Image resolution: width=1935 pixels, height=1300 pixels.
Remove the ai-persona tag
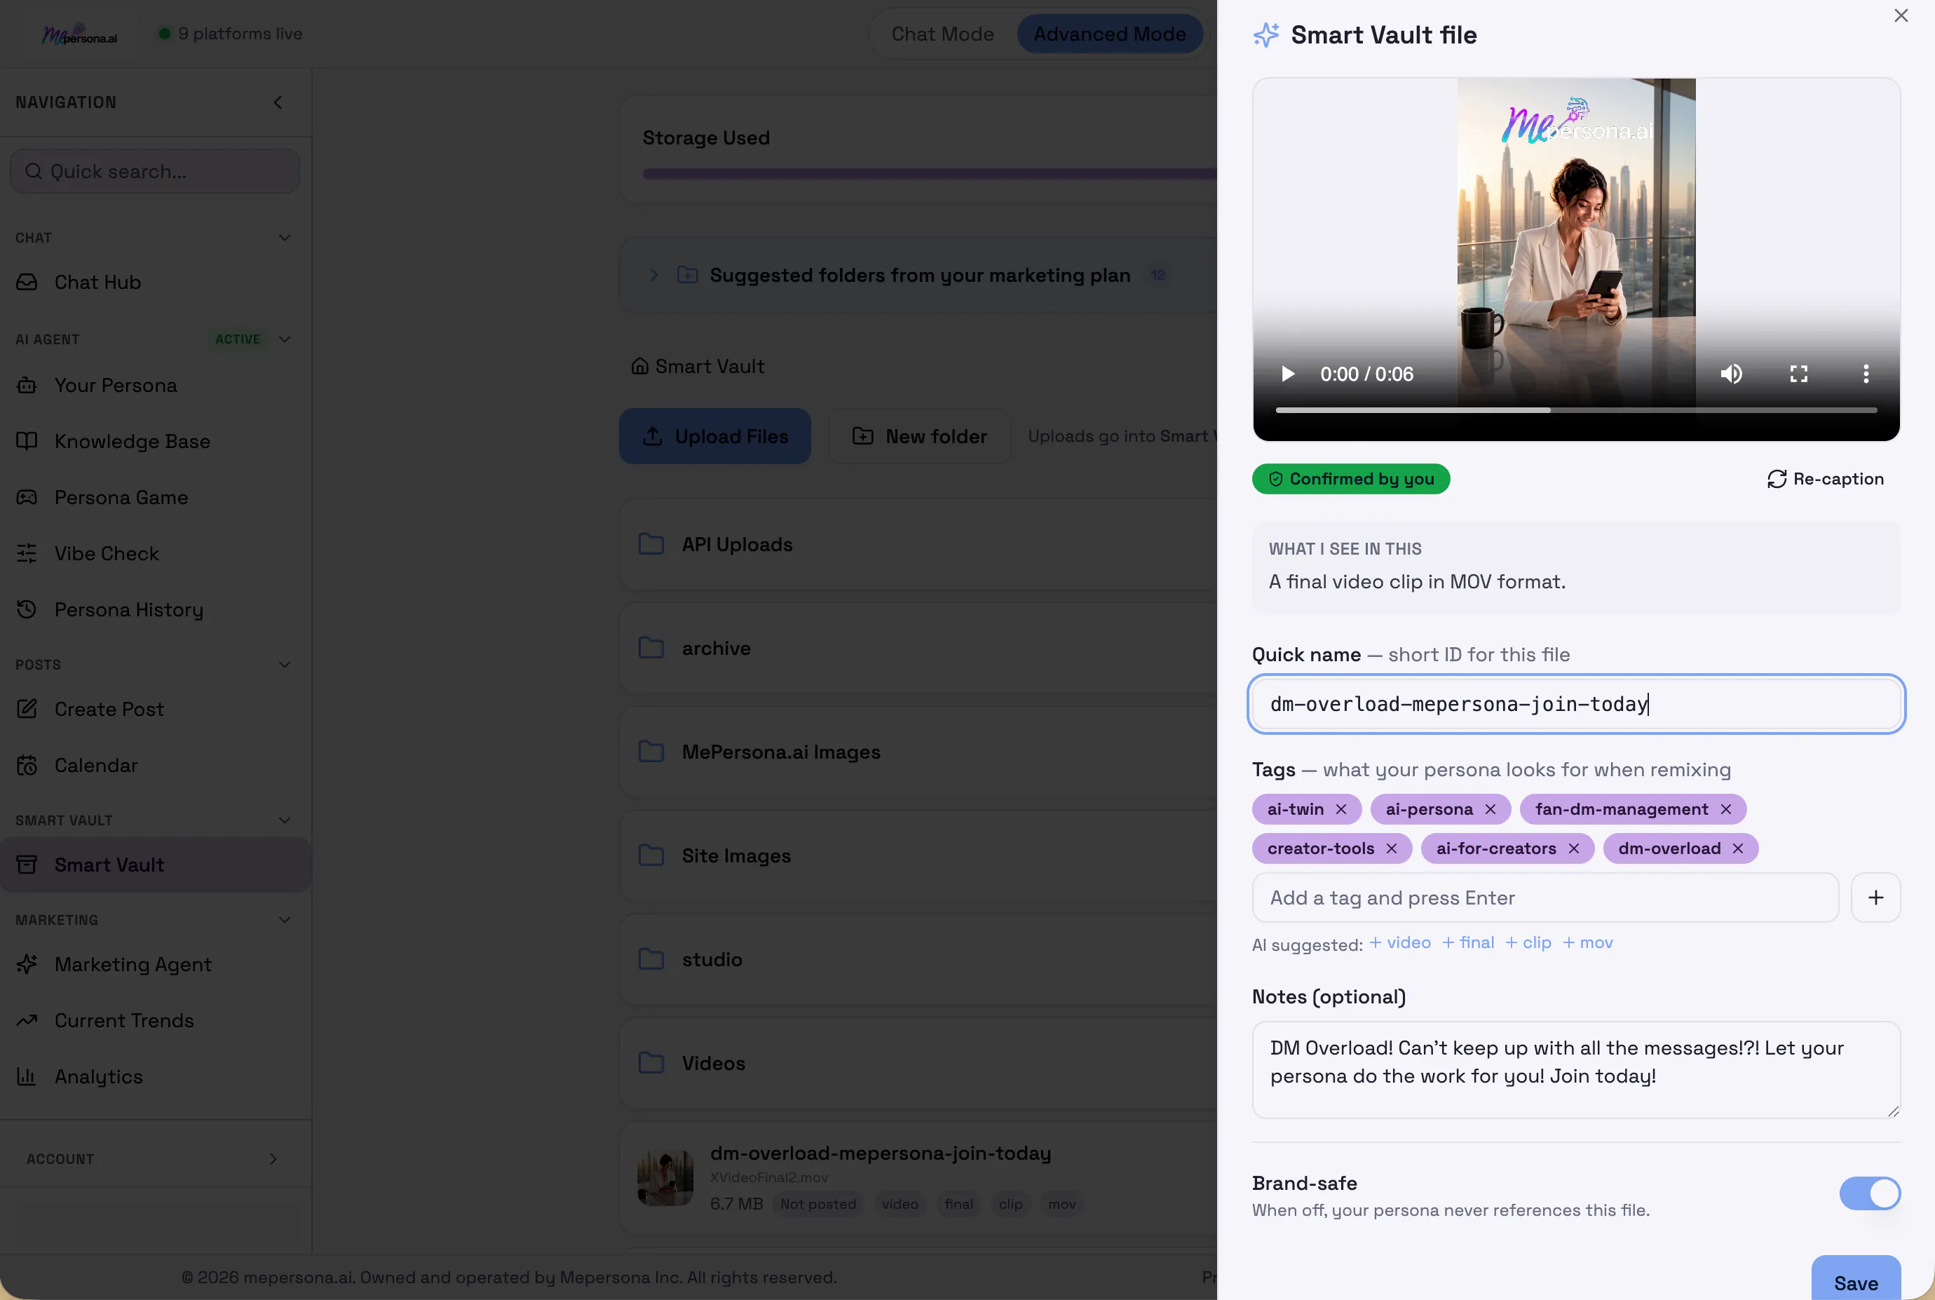(x=1490, y=809)
